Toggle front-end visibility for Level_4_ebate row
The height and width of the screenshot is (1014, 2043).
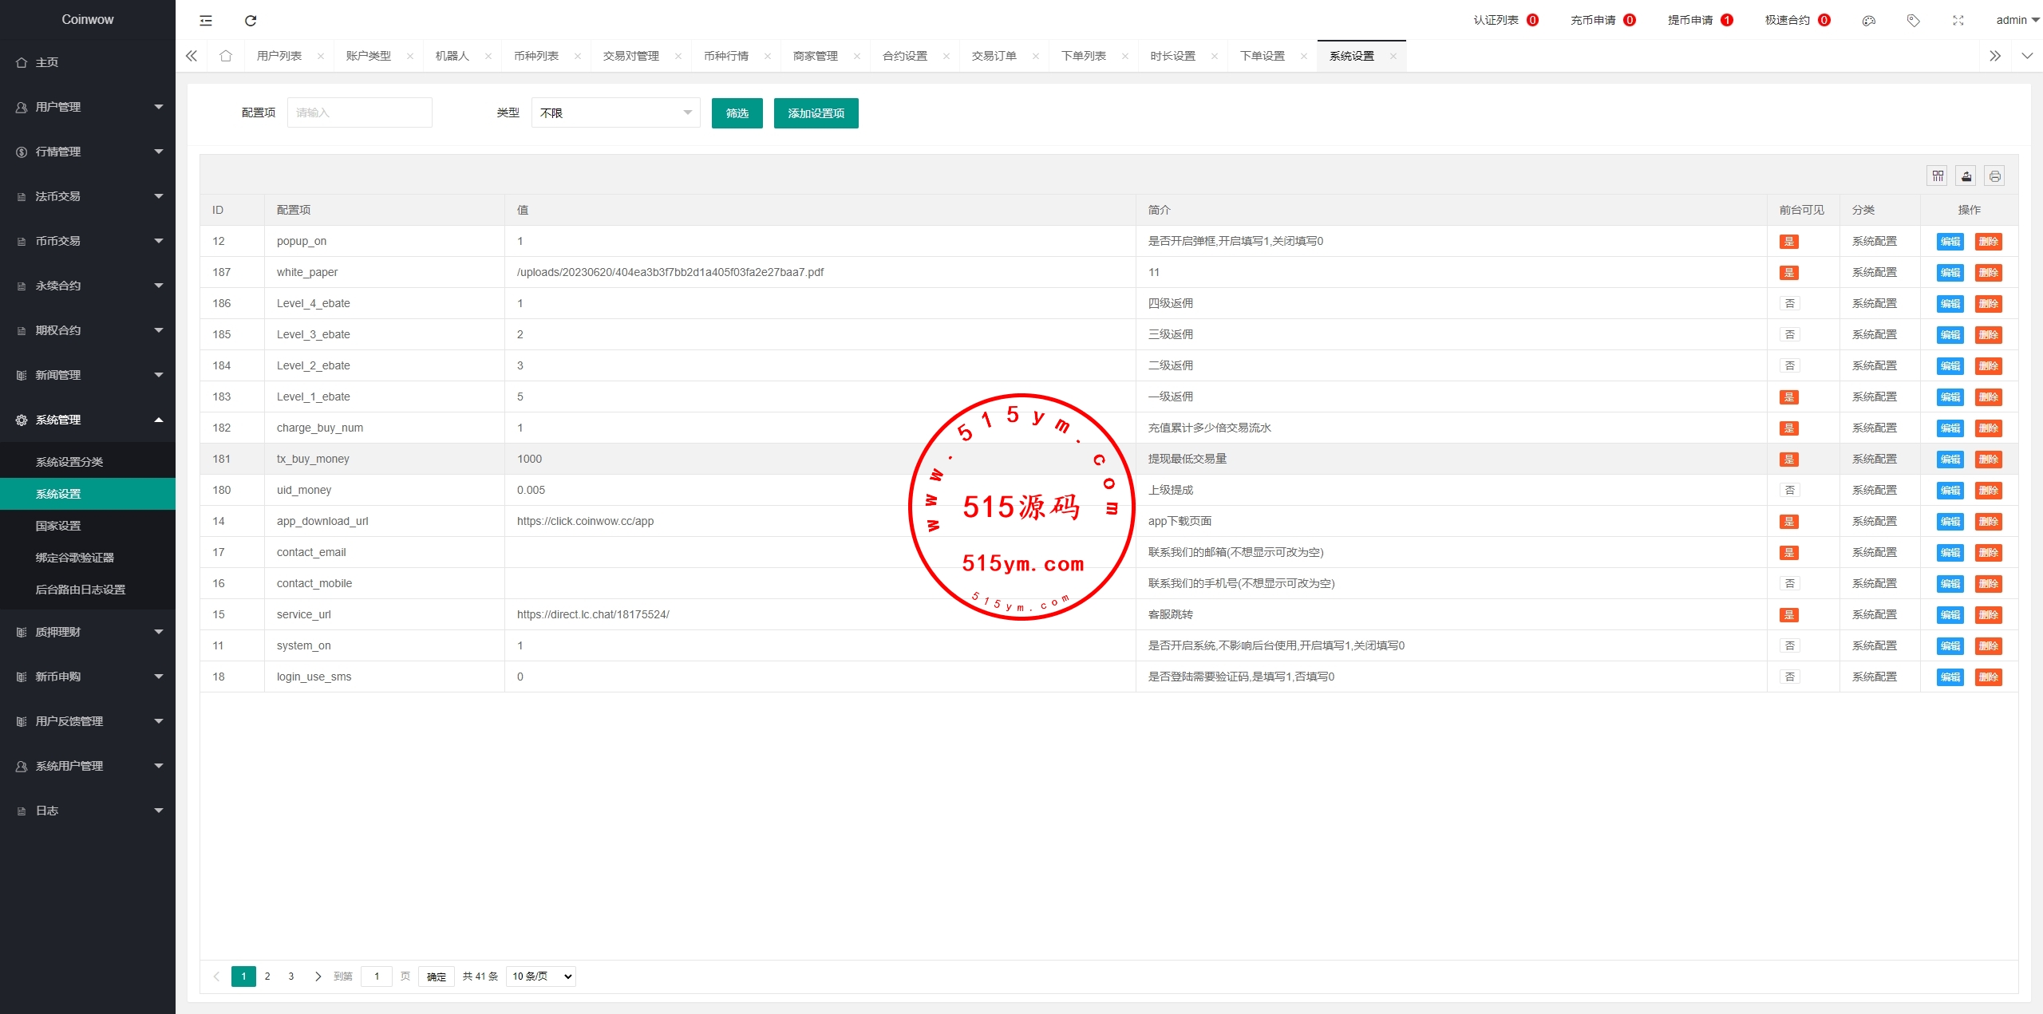point(1789,304)
